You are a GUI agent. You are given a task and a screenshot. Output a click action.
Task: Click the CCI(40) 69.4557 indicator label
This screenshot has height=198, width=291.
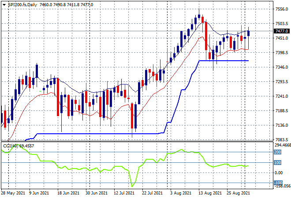coord(19,146)
